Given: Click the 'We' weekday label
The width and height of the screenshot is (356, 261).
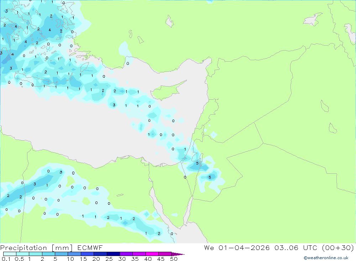Looking at the screenshot, I should [209, 247].
